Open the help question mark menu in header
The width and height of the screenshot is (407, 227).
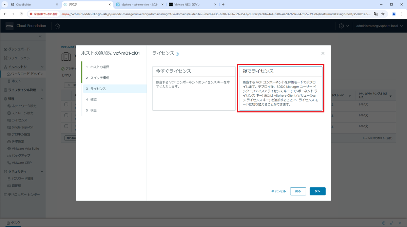344,26
